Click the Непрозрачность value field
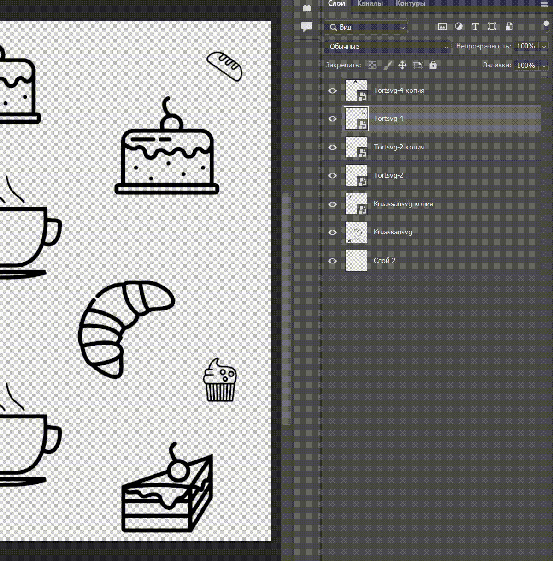This screenshot has height=561, width=553. 526,46
